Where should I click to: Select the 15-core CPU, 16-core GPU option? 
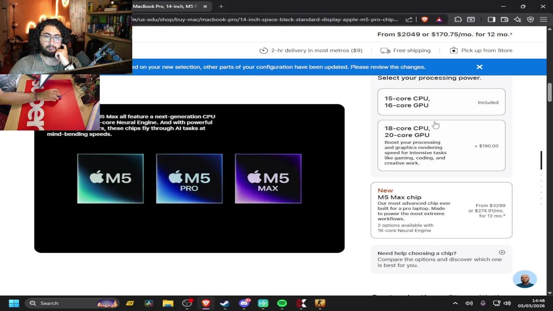click(441, 102)
